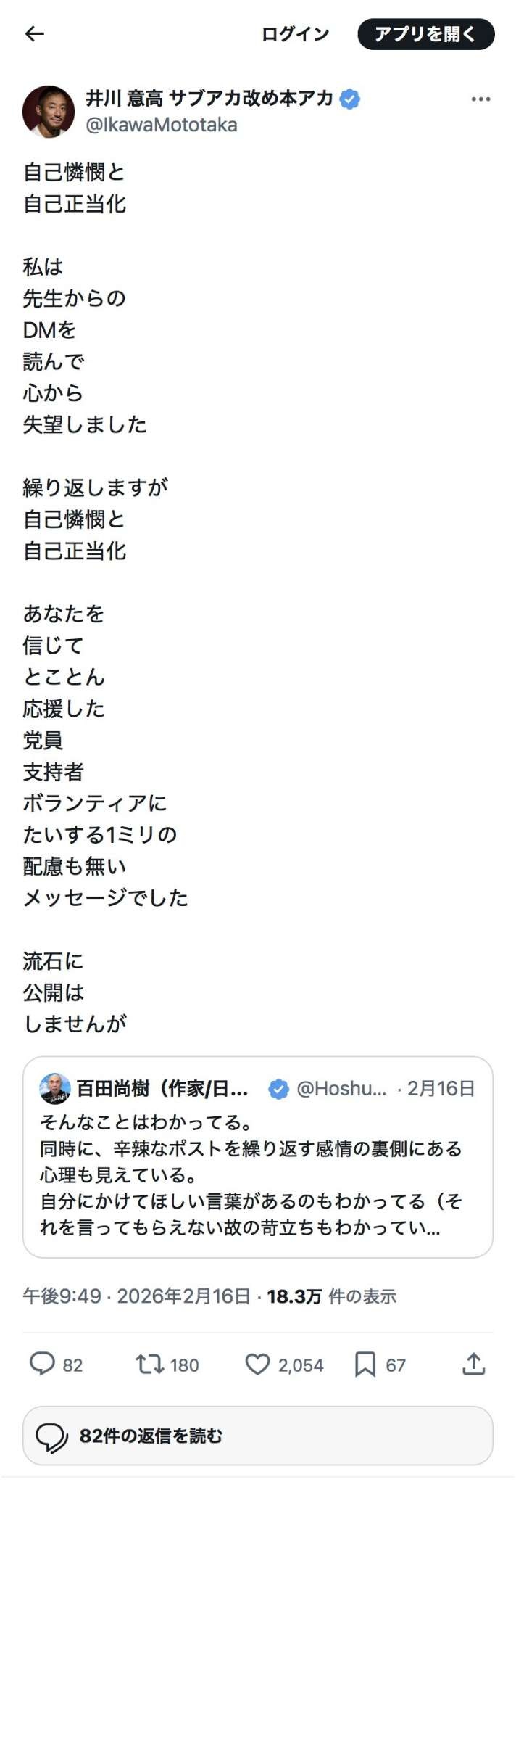
Task: Tap the back arrow icon
Action: point(35,34)
